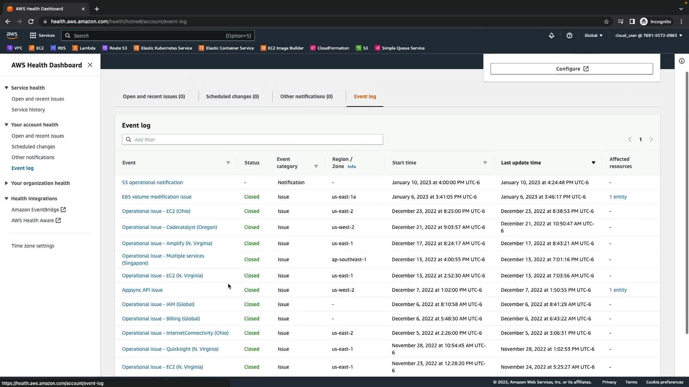Screen dimensions: 689x387
Task: Switch to Other notifications tab
Action: point(306,96)
